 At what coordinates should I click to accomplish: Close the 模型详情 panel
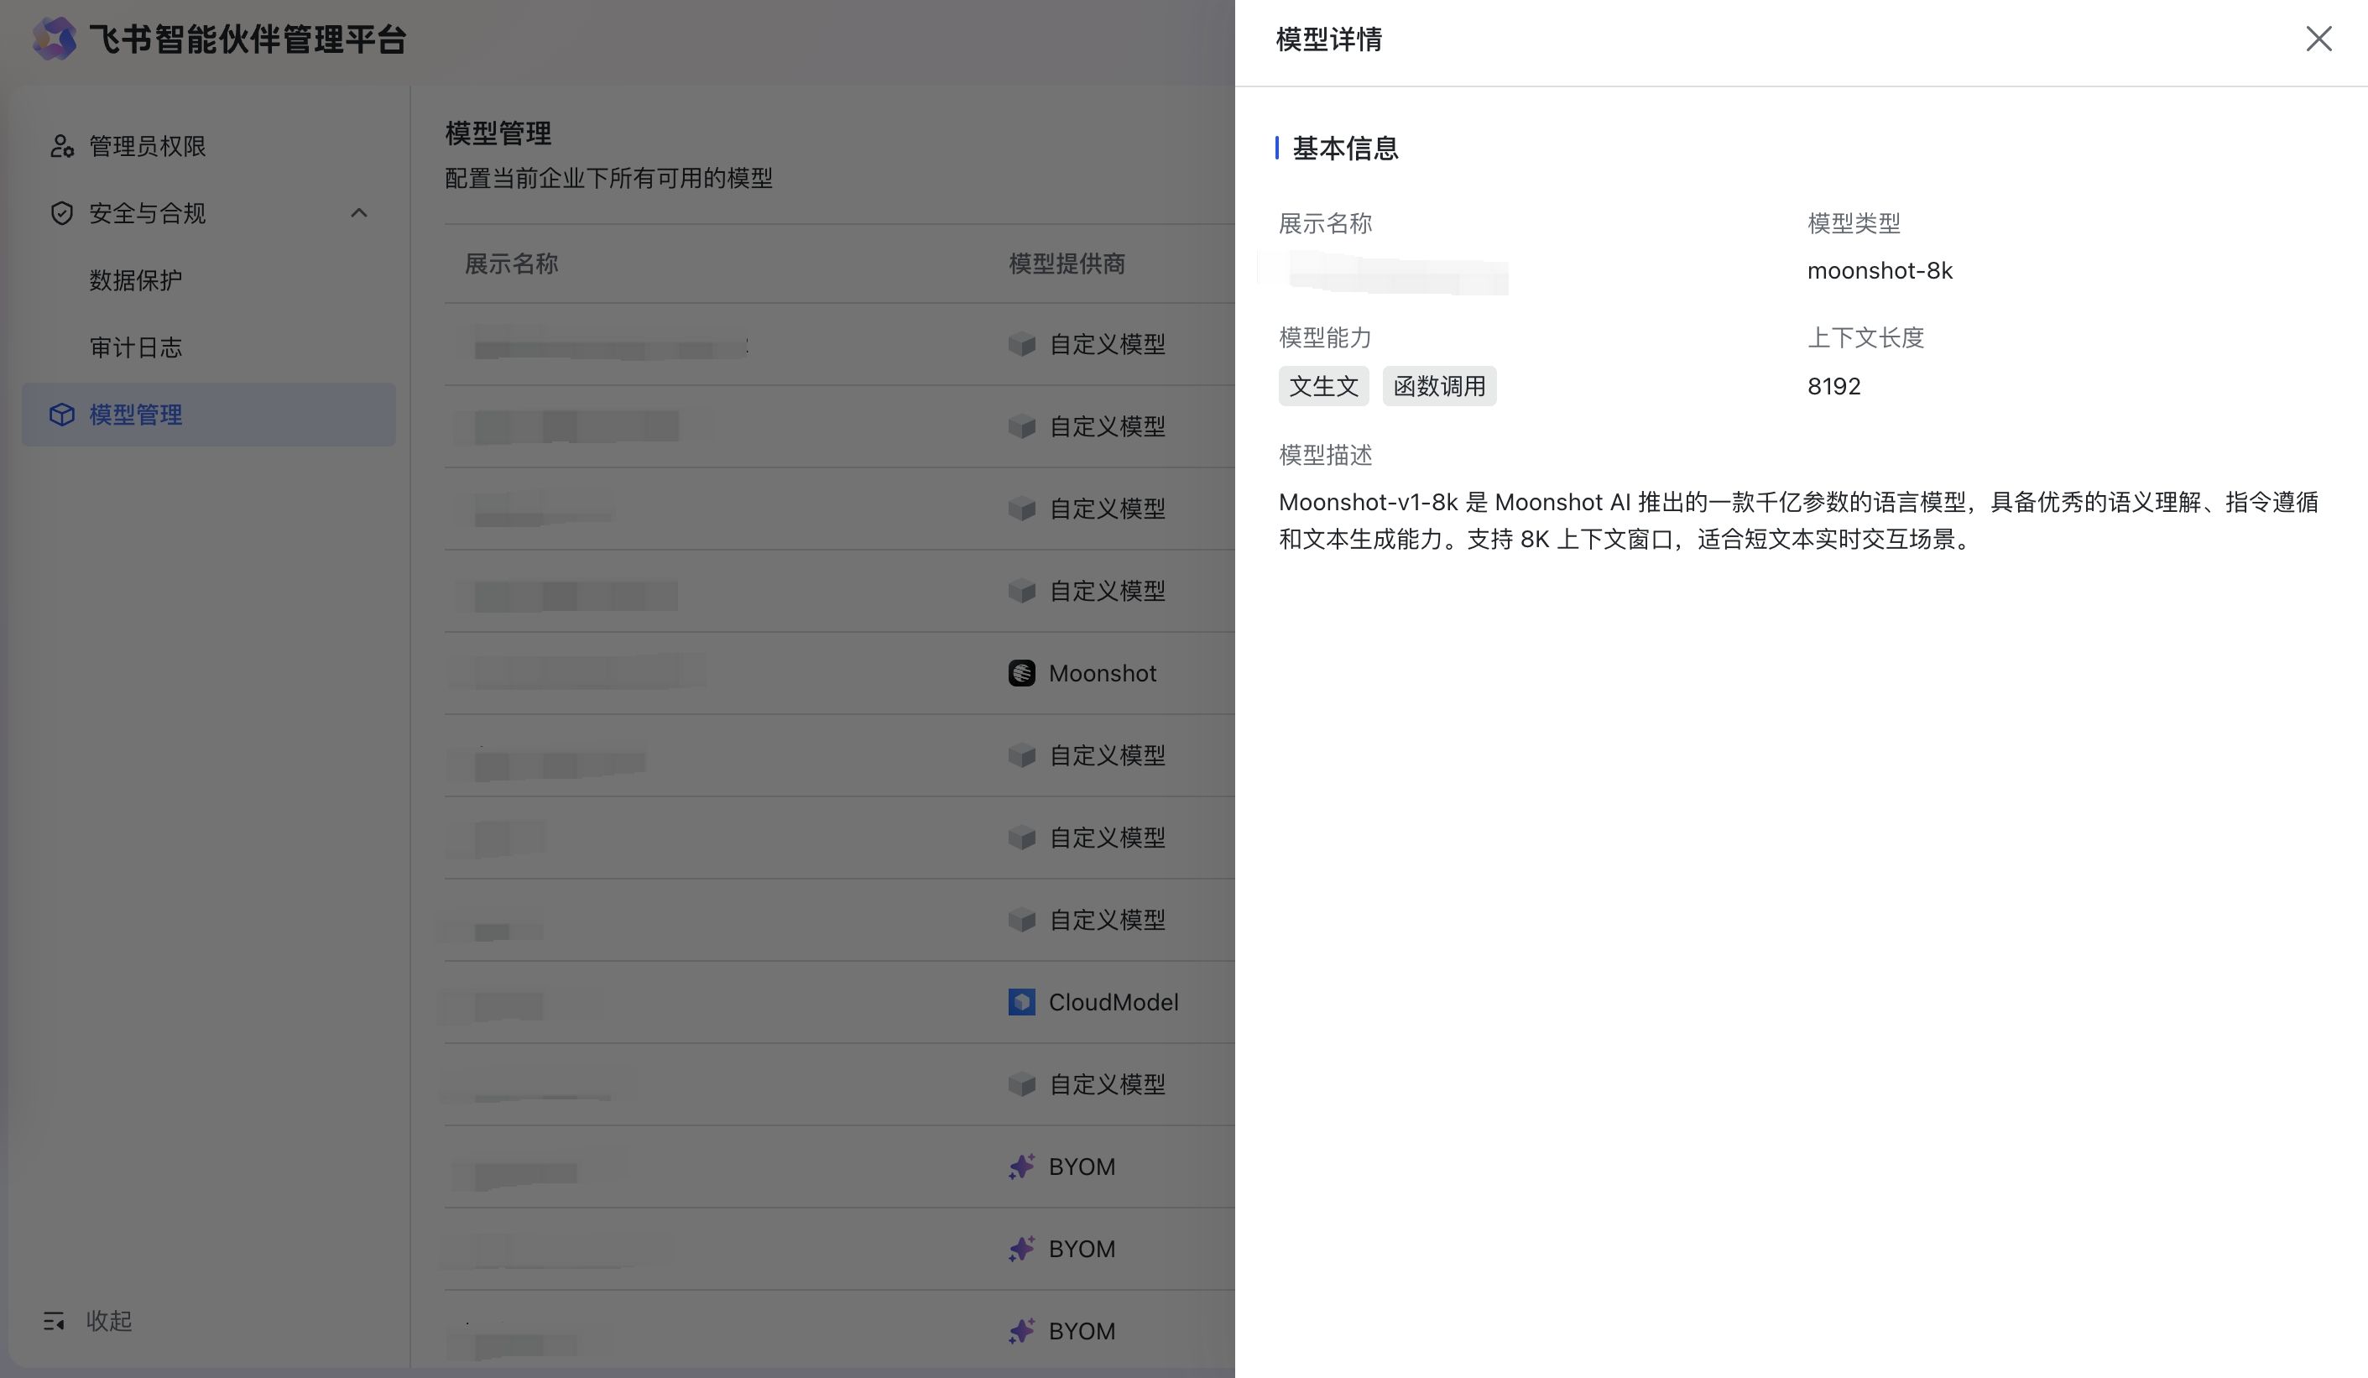coord(2318,39)
